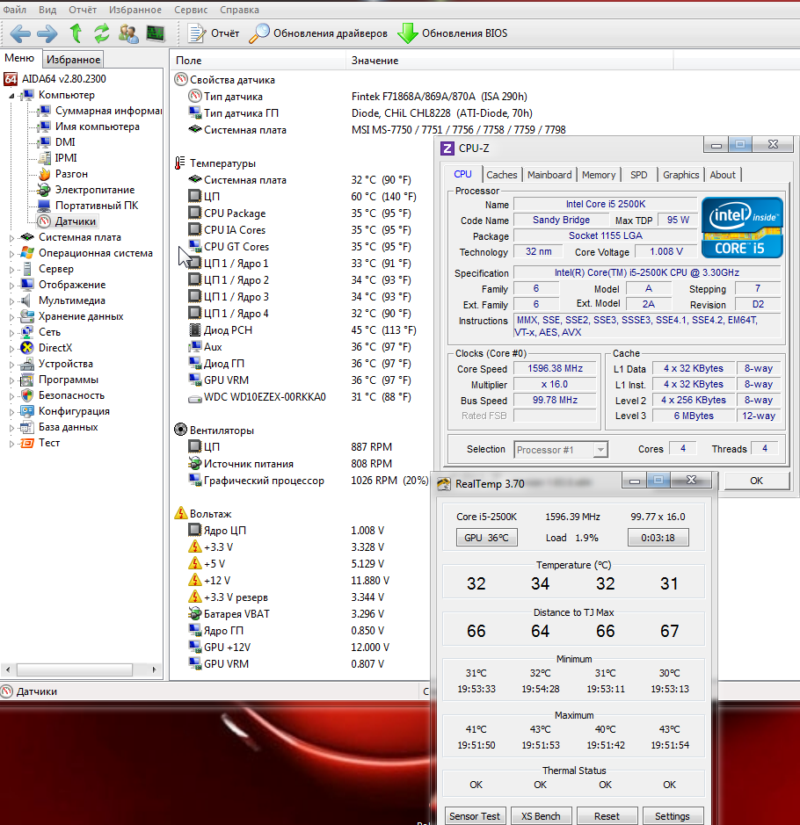Expand the Системная плата tree node

pos(12,237)
